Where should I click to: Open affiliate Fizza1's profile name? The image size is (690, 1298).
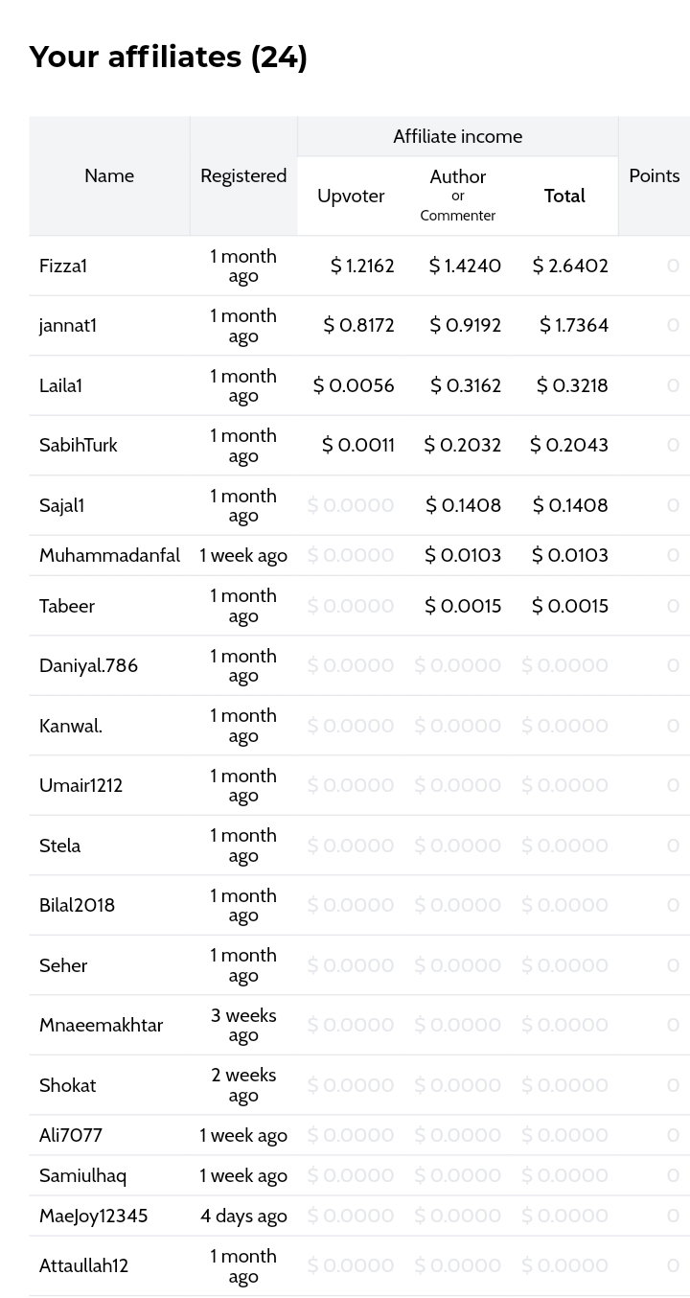point(63,266)
